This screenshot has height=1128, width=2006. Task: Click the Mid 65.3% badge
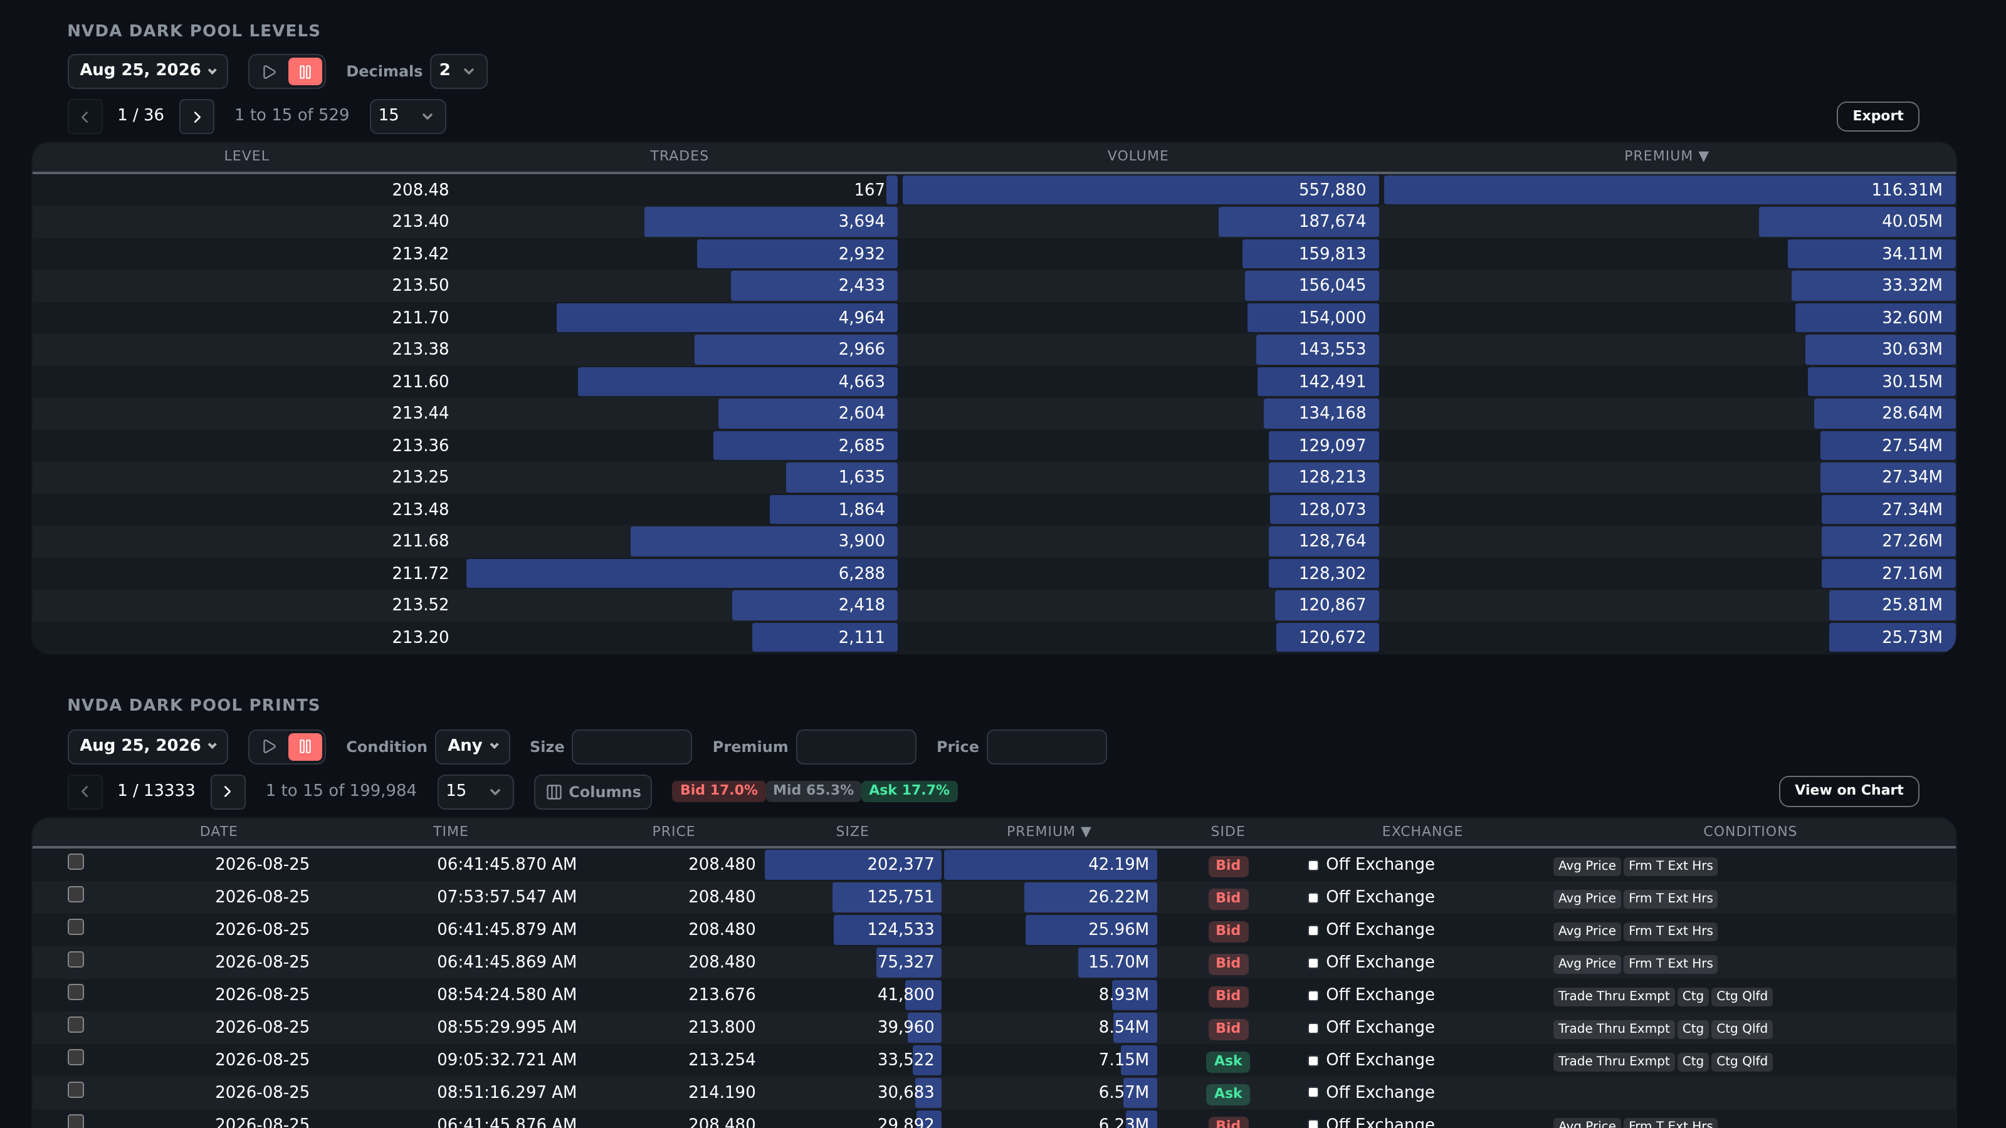tap(813, 790)
